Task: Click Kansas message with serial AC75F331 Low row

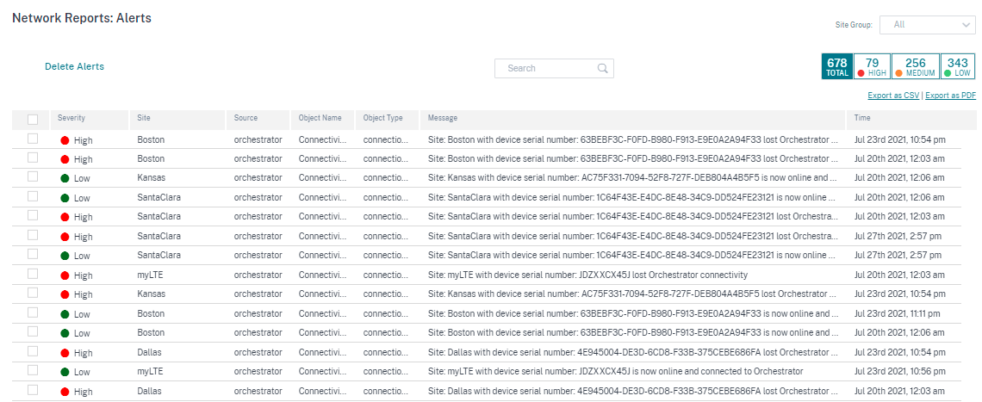Action: click(x=632, y=178)
